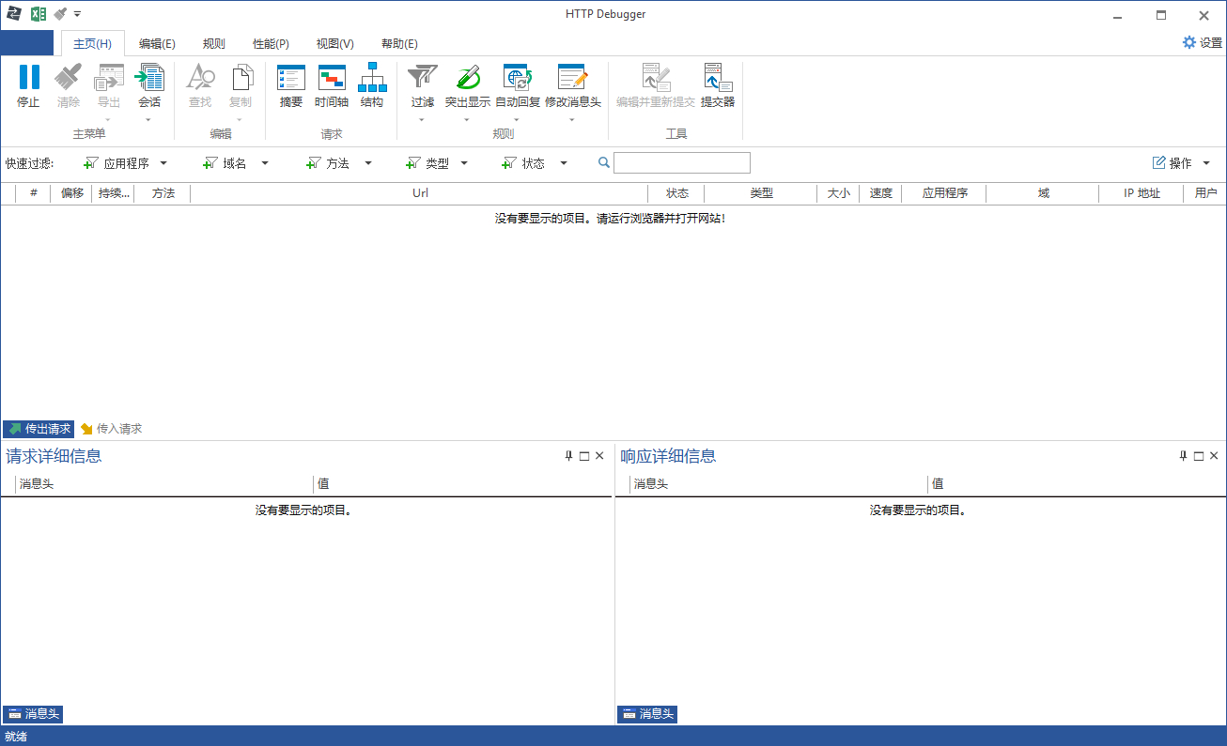Expand the 会话 dropdown arrow
Viewport: 1227px width, 746px height.
pyautogui.click(x=148, y=120)
